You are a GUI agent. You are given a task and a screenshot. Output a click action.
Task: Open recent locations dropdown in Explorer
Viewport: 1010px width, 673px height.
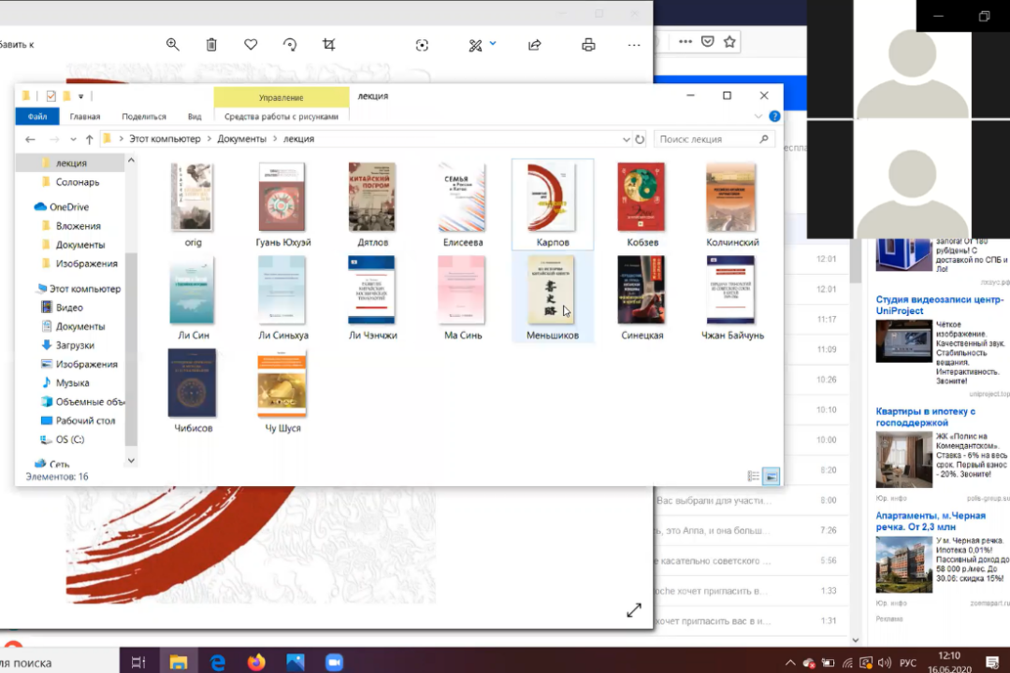(73, 139)
